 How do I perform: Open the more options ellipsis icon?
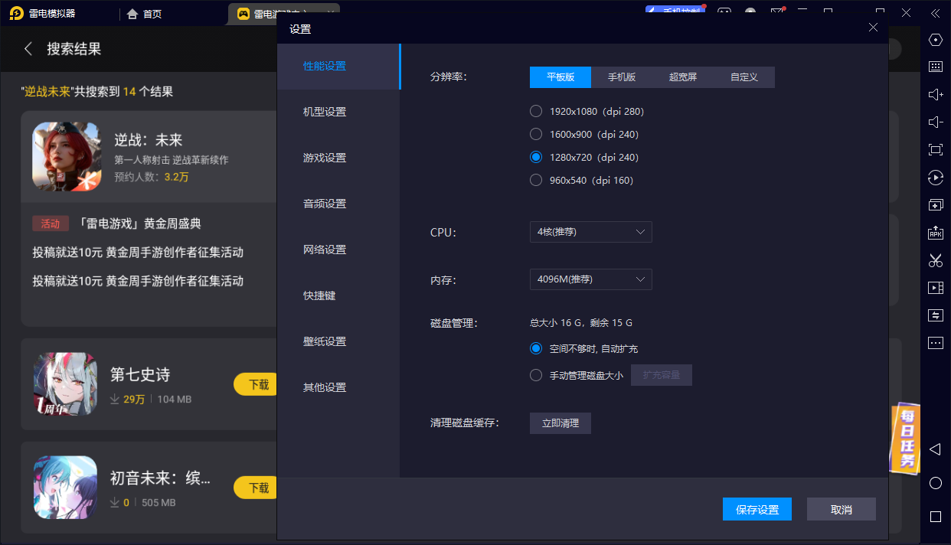tap(935, 342)
